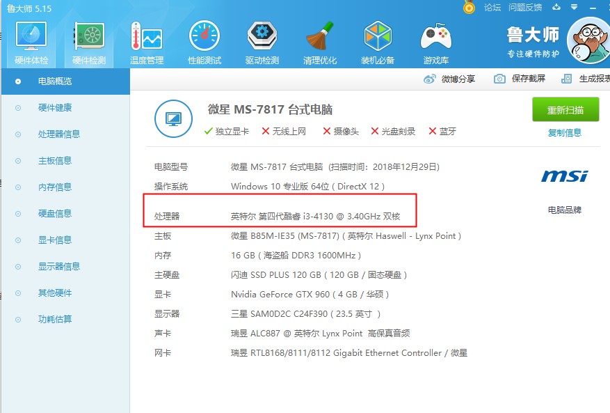Click 保存截屏 camera screenshot button

(520, 79)
